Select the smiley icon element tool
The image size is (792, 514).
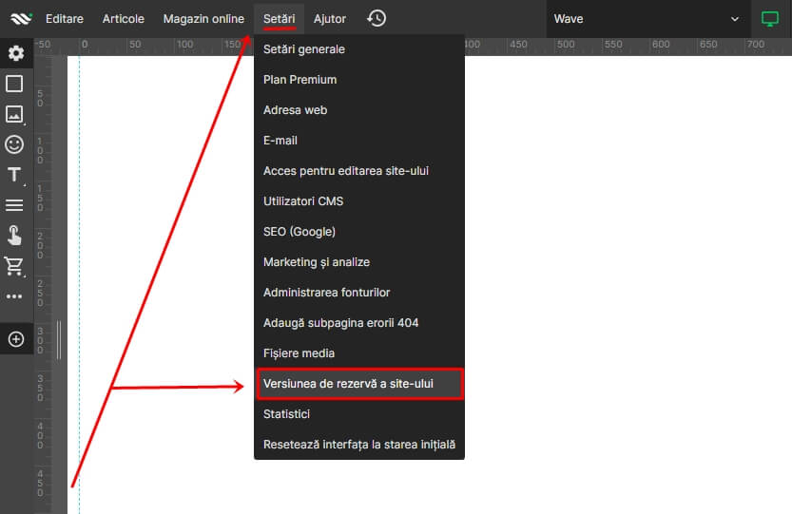coord(15,144)
